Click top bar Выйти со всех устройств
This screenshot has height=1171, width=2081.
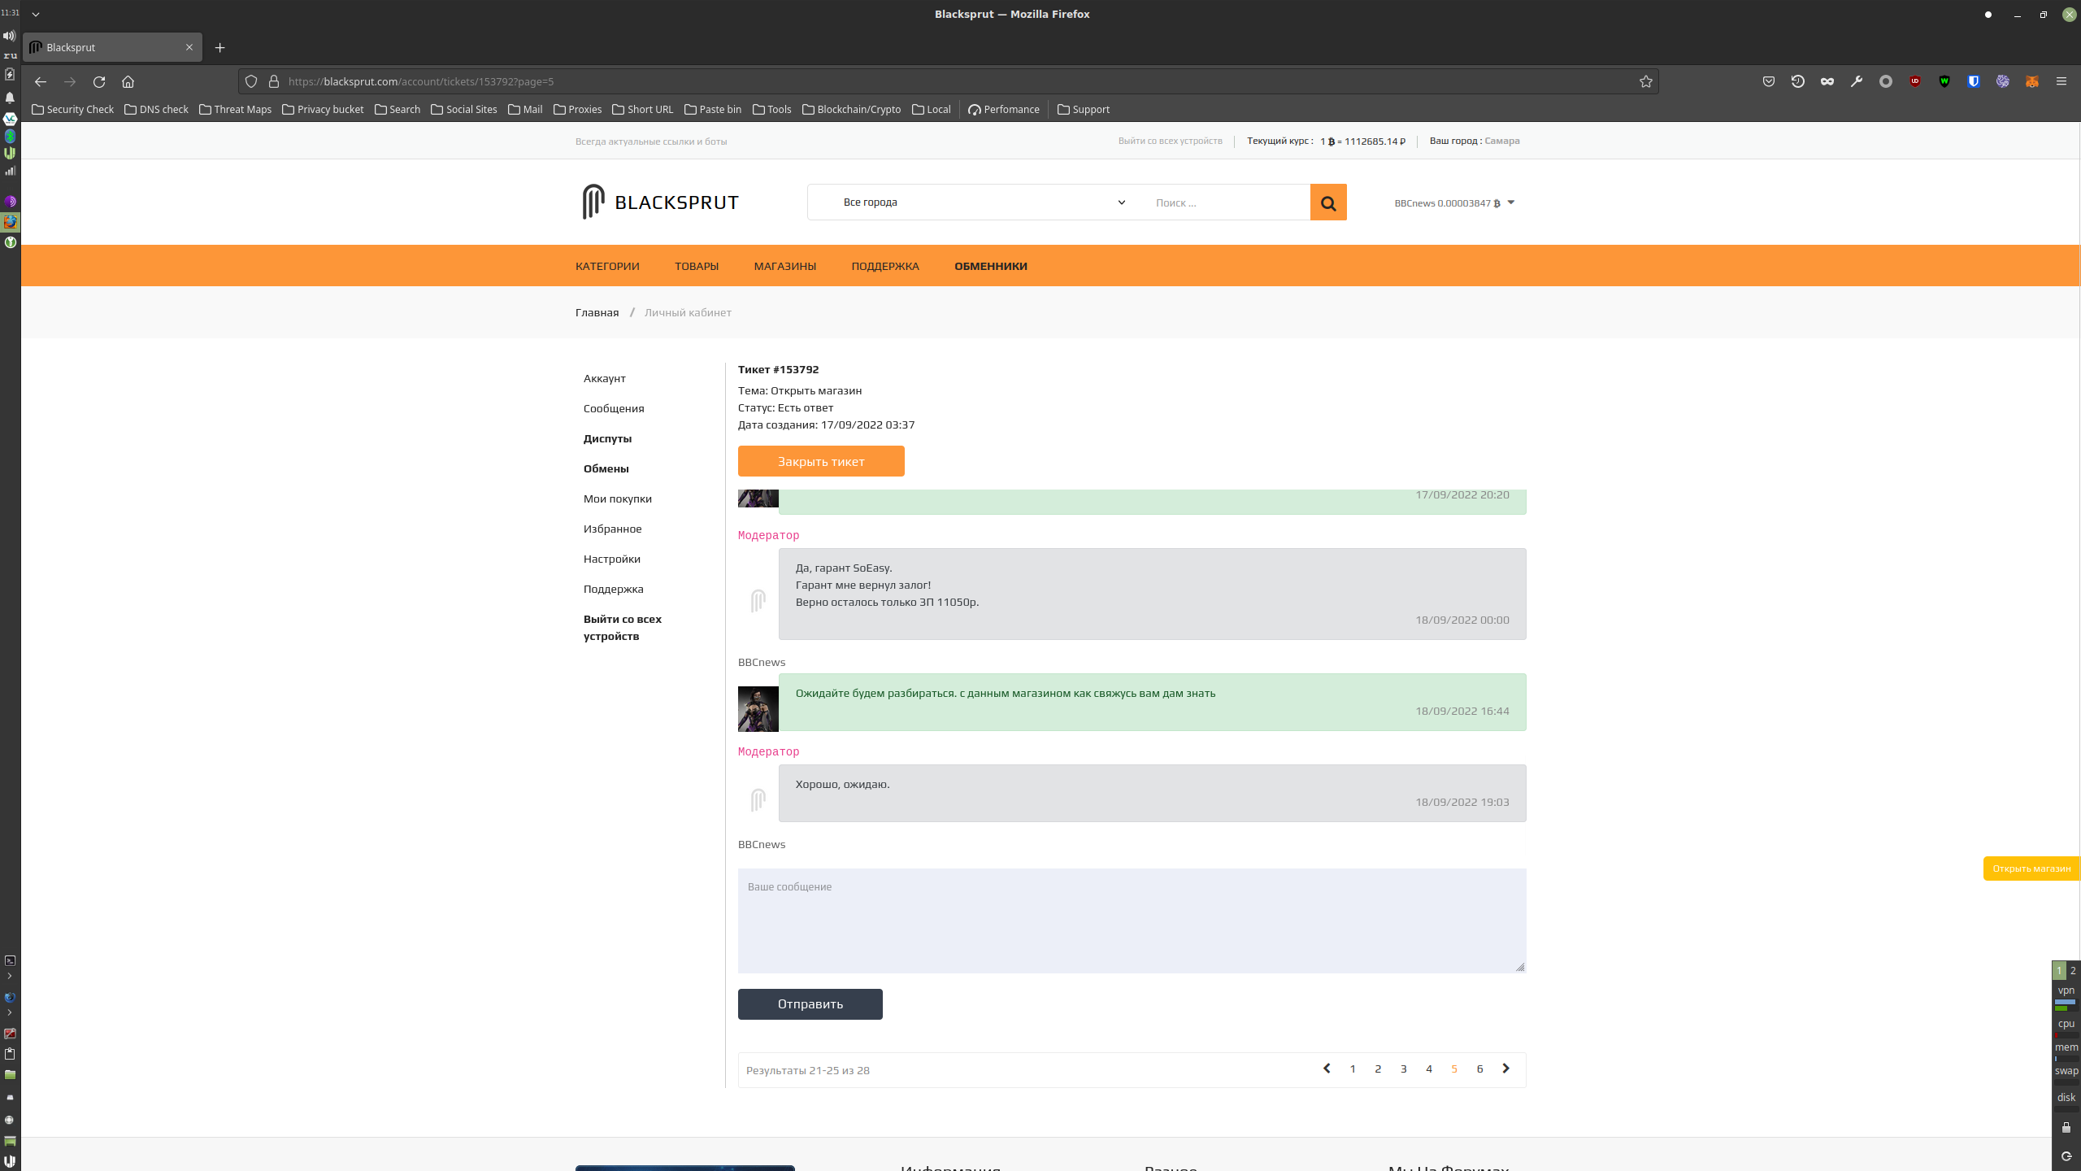point(1171,141)
